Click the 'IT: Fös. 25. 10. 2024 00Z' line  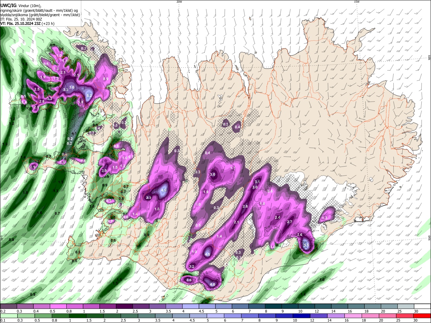(x=21, y=19)
